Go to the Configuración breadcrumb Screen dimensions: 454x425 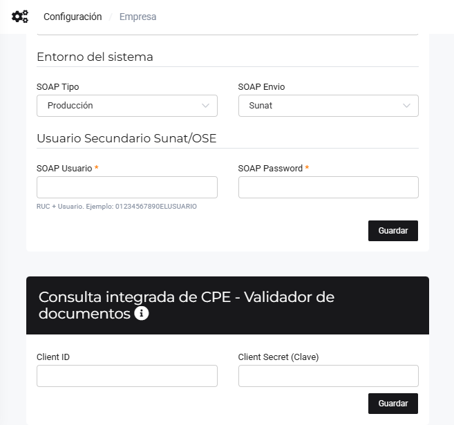point(73,17)
